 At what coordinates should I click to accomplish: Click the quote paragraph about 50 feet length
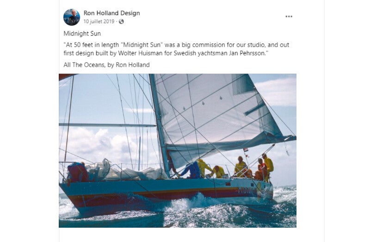click(x=176, y=49)
